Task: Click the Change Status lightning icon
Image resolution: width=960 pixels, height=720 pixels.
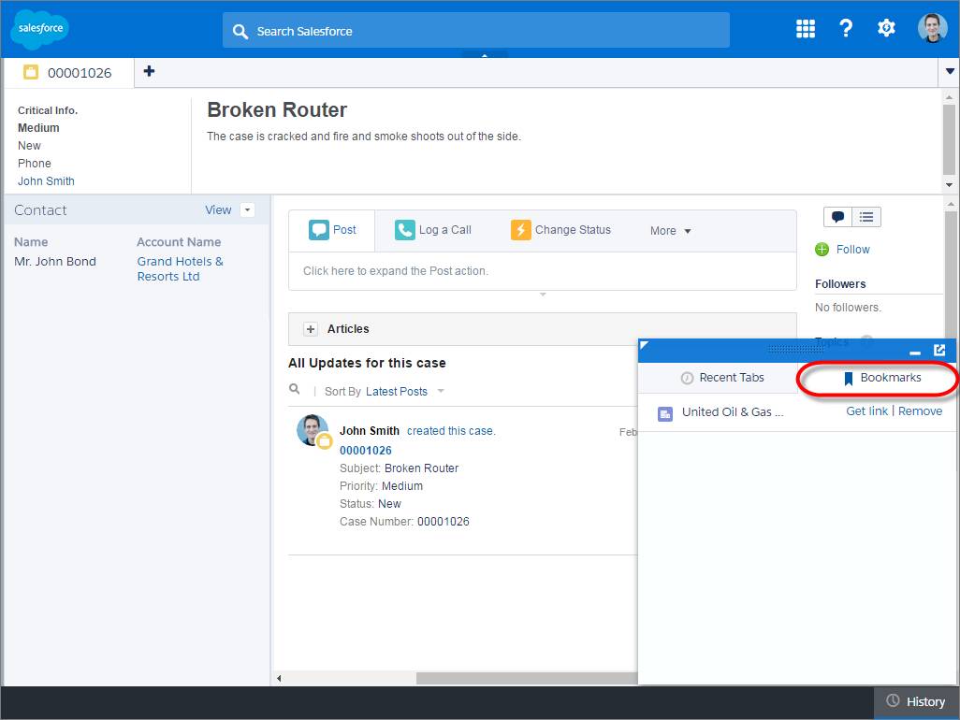Action: point(520,230)
